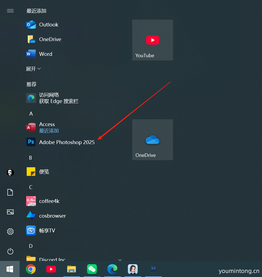Click the Power button icon
The height and width of the screenshot is (277, 262).
pyautogui.click(x=10, y=251)
